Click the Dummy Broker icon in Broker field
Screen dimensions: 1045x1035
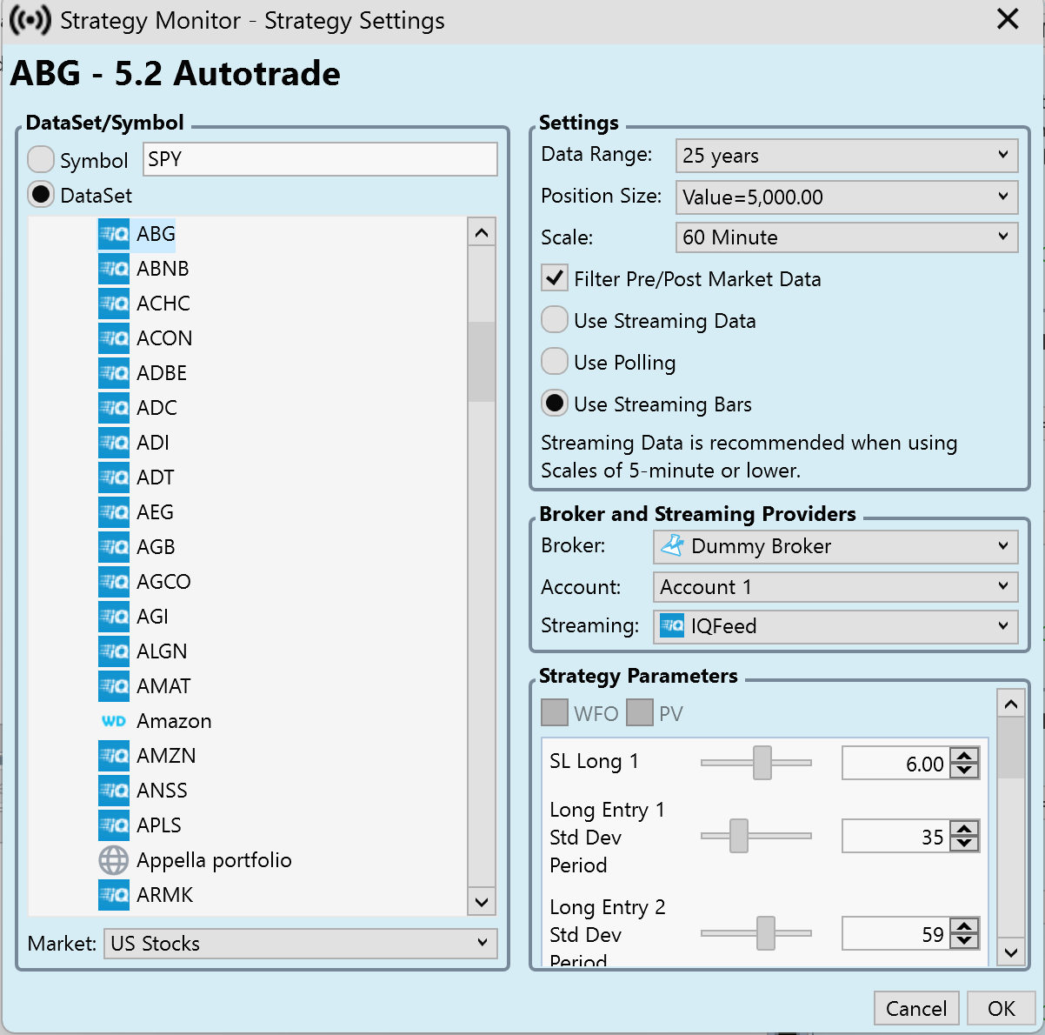[672, 546]
